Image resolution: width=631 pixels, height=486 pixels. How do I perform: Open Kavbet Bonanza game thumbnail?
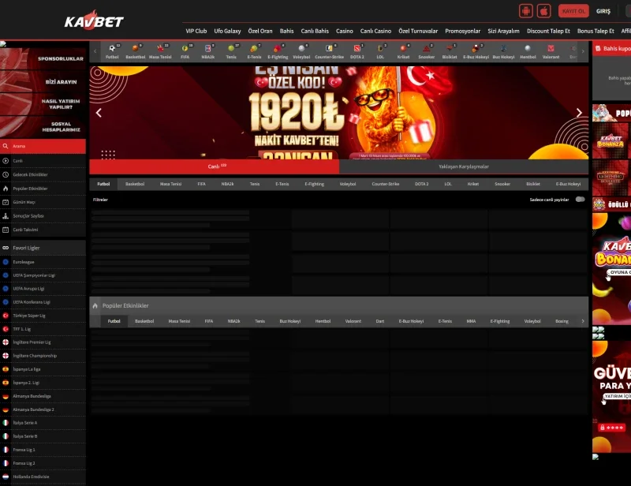pos(610,140)
